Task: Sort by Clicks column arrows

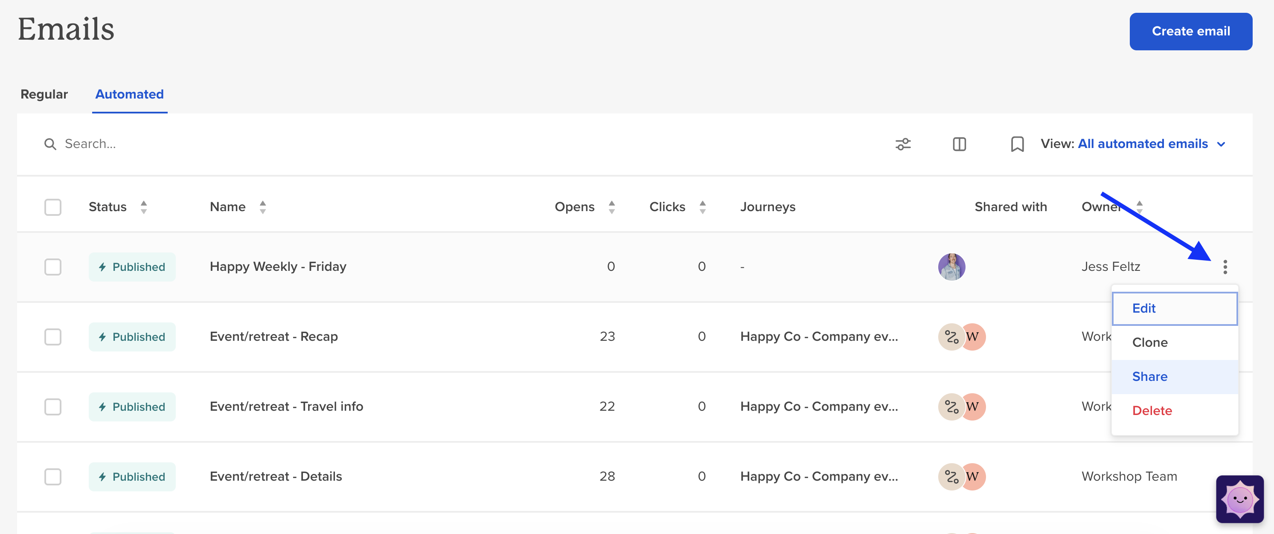Action: coord(702,207)
